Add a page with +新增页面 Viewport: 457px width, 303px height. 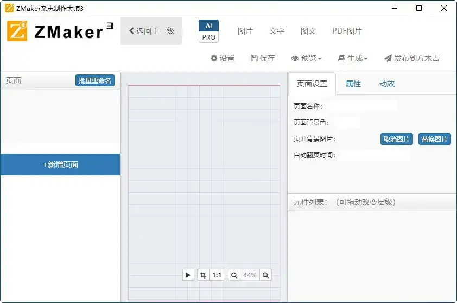pos(60,165)
